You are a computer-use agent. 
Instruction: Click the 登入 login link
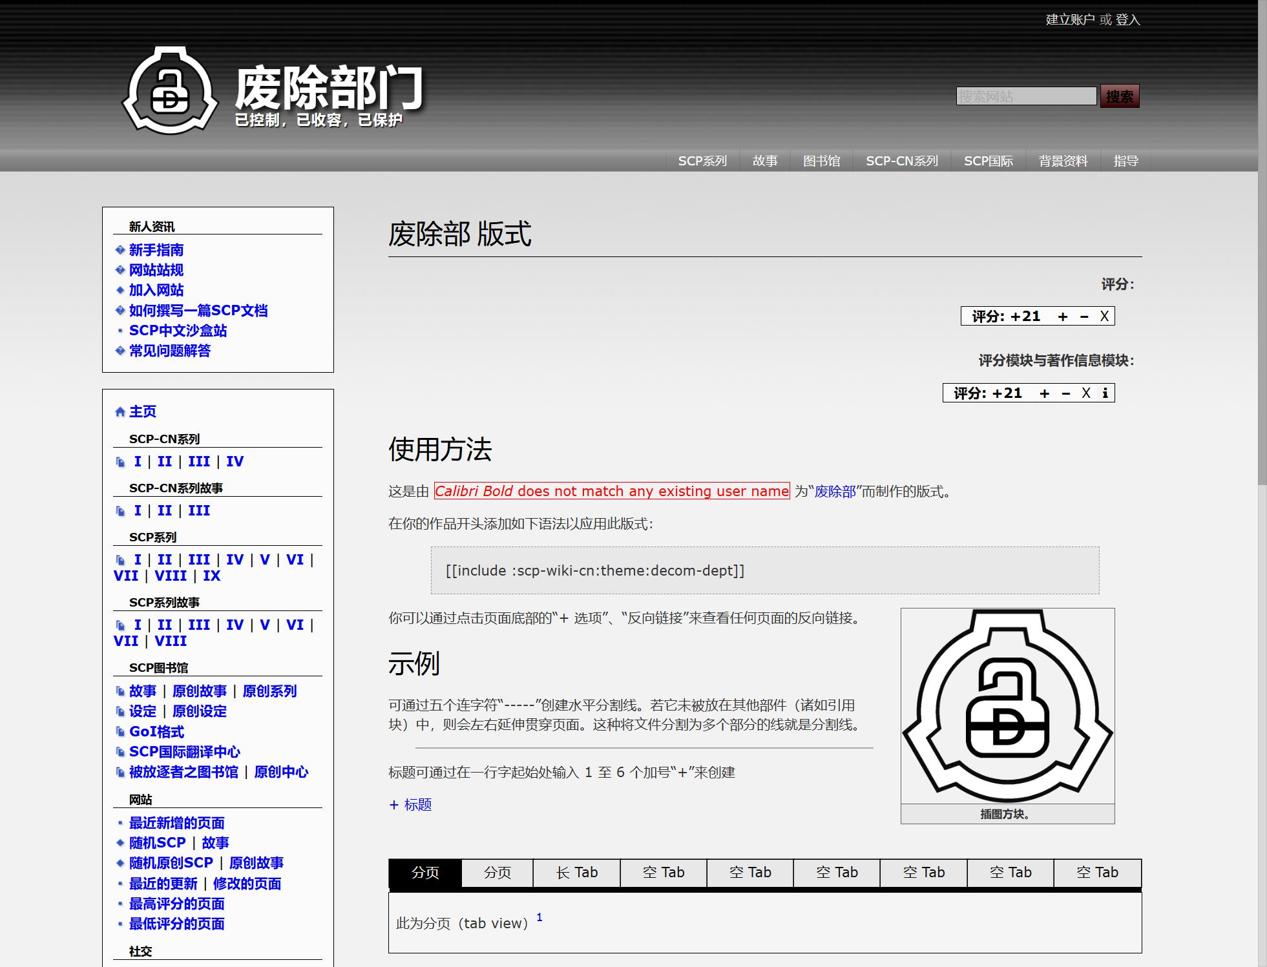pos(1127,21)
